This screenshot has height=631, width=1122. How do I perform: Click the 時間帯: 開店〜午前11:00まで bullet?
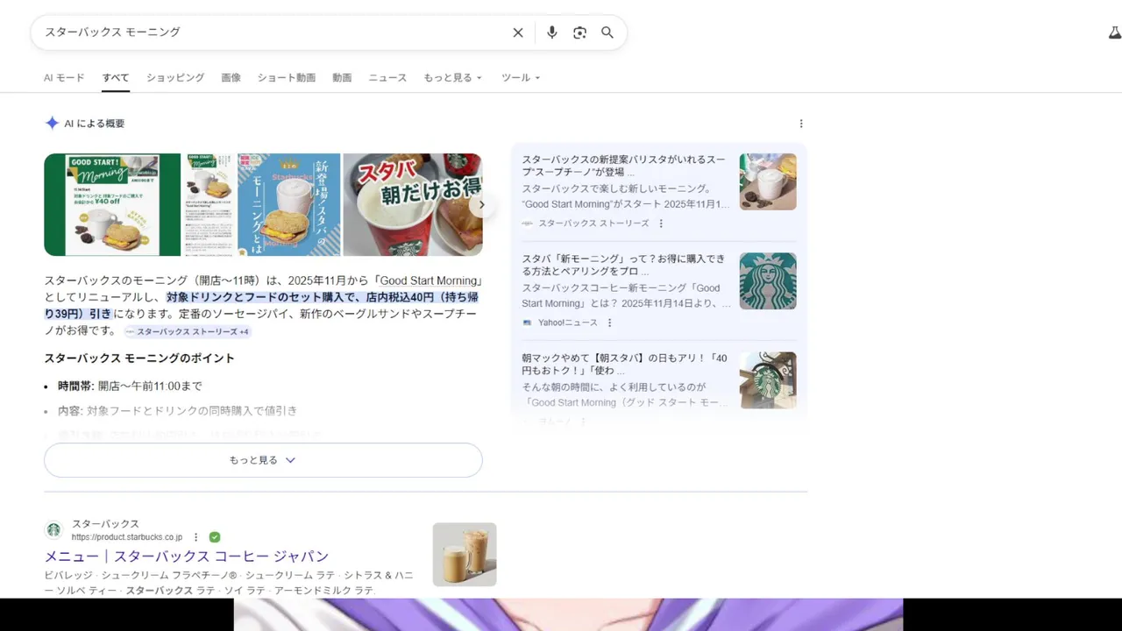coord(130,386)
